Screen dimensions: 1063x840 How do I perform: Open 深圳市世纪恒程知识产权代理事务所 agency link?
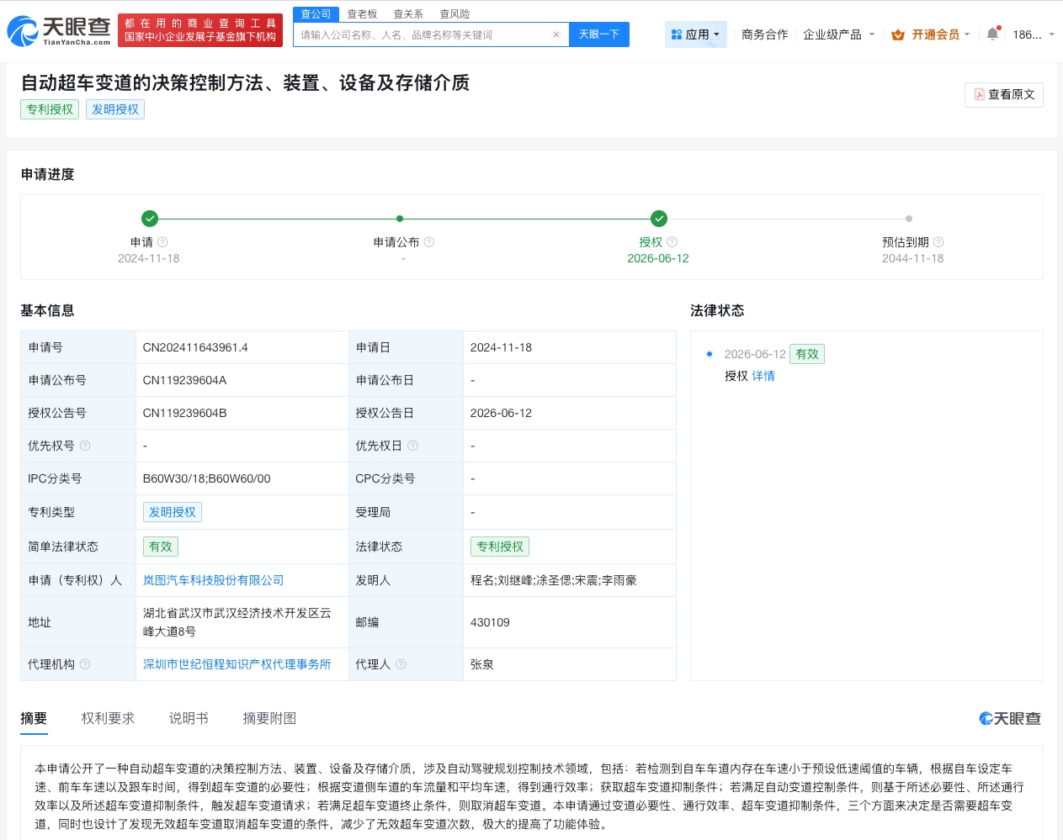point(237,664)
